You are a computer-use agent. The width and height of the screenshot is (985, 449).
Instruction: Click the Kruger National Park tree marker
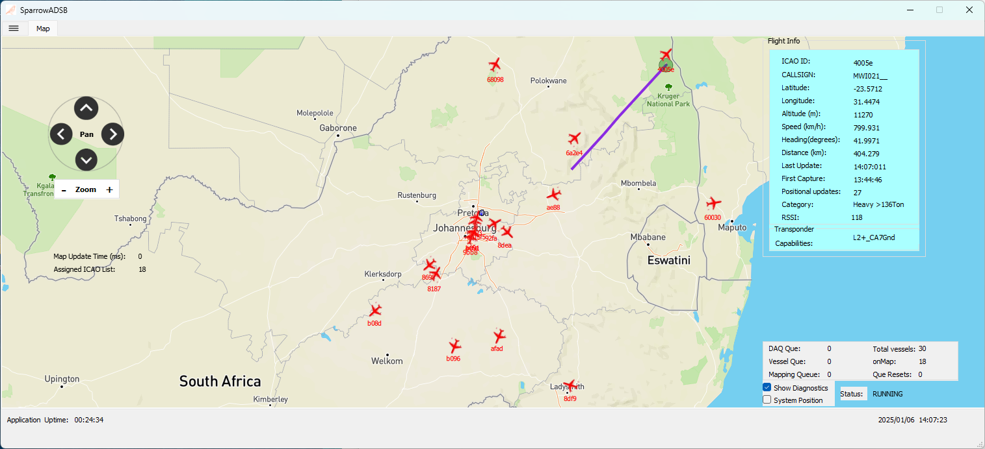coord(668,86)
